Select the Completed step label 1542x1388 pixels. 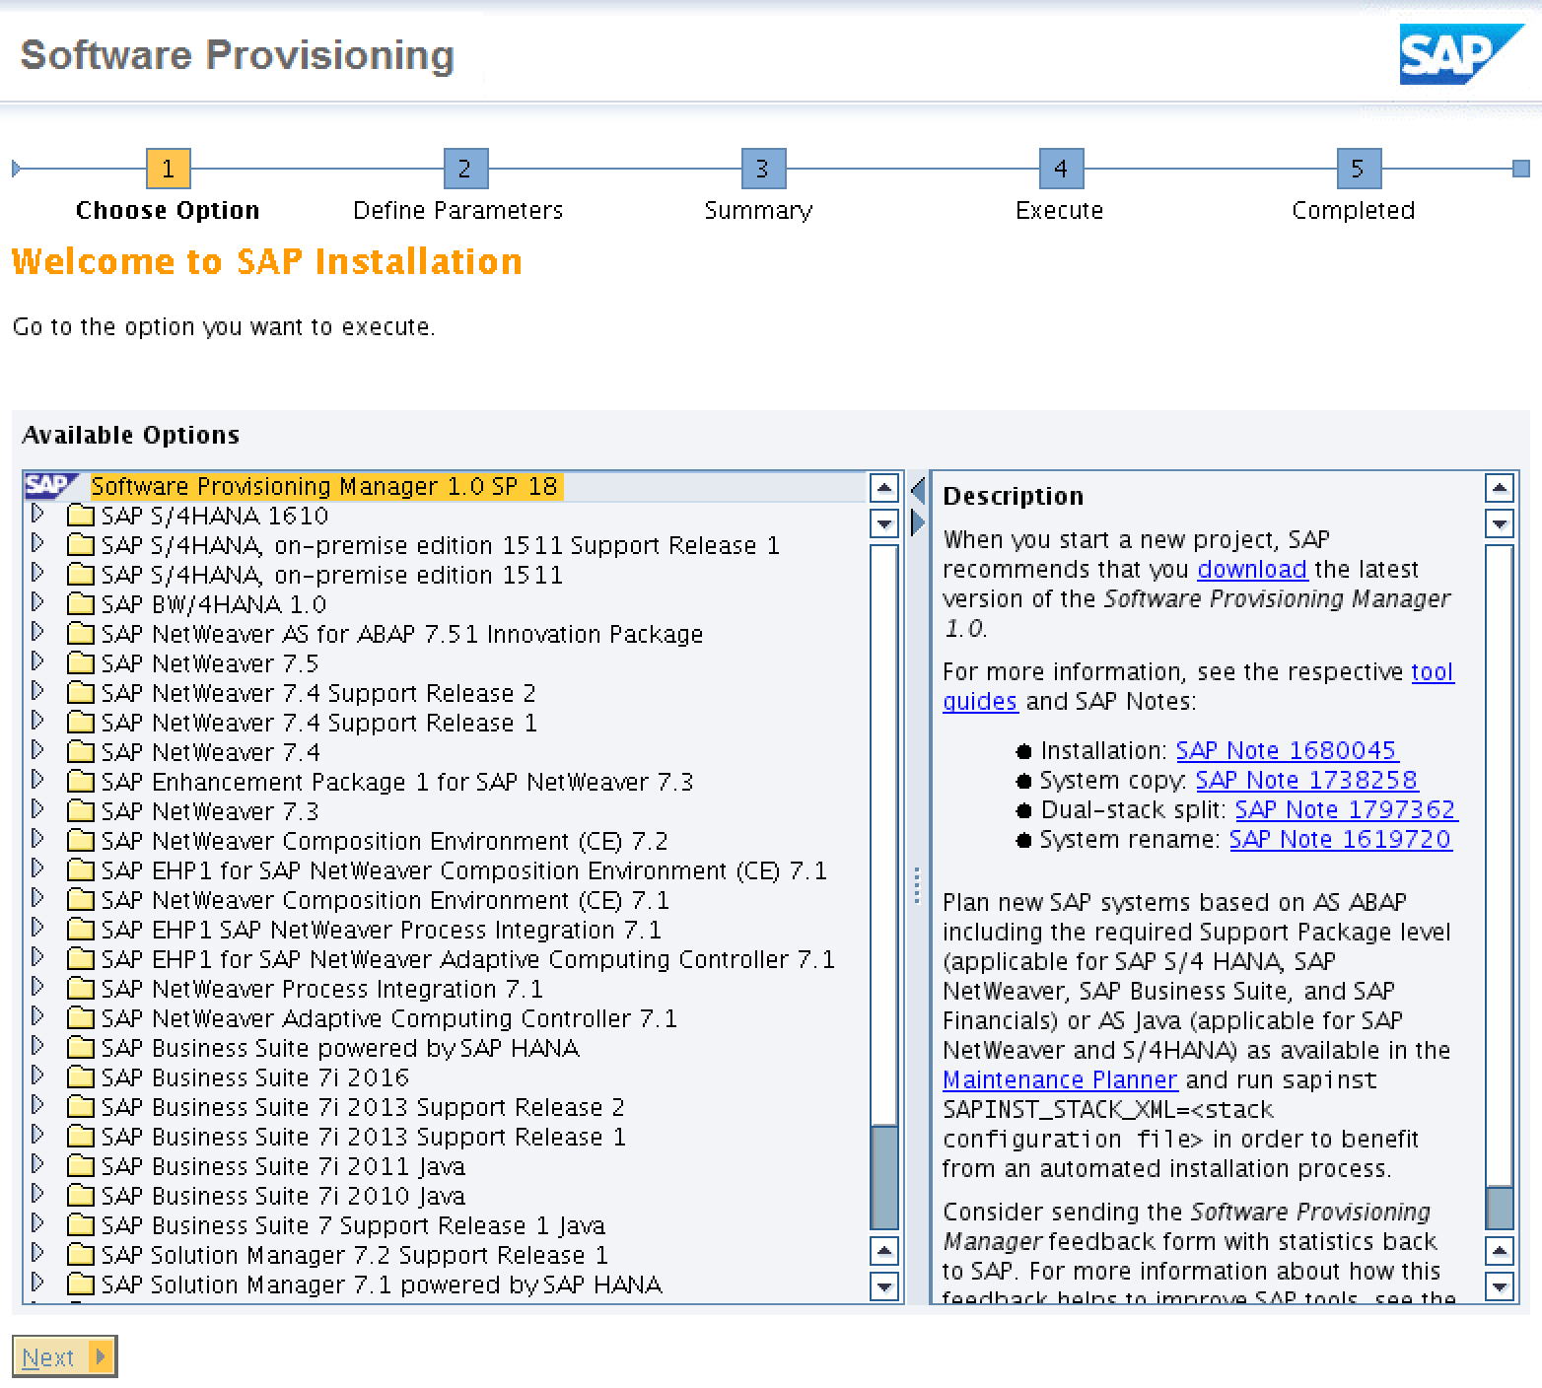click(1354, 210)
